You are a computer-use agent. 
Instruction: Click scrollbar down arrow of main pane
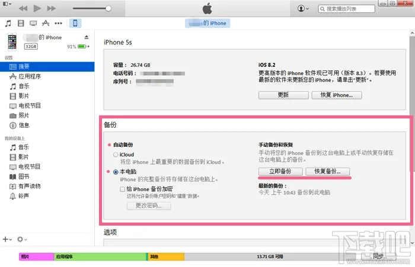point(412,243)
